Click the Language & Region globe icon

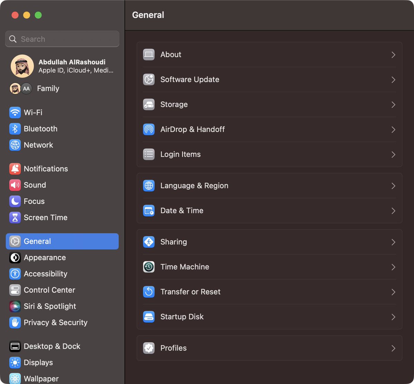149,186
